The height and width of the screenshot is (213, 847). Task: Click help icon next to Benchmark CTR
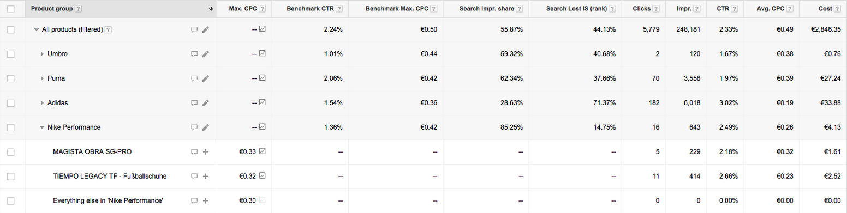[340, 9]
